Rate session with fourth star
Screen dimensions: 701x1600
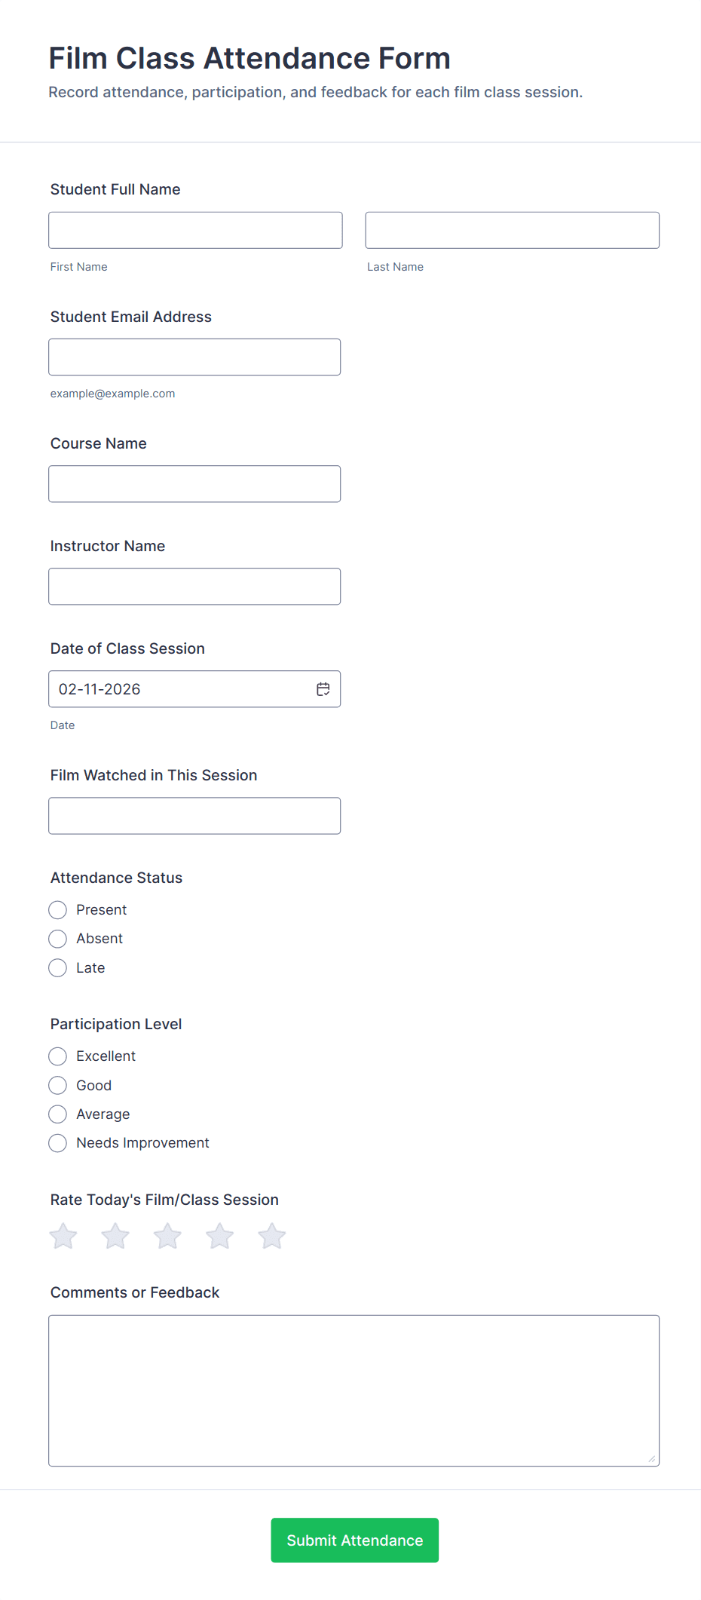219,1237
